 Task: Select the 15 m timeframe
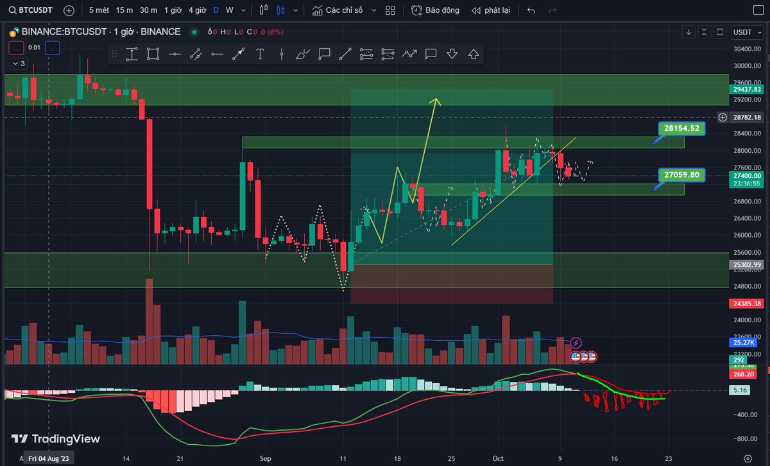pos(124,10)
